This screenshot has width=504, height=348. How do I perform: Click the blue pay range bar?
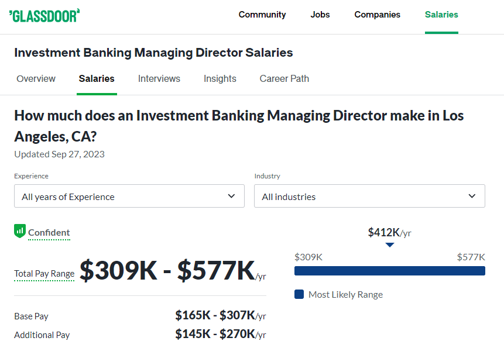[x=390, y=271]
